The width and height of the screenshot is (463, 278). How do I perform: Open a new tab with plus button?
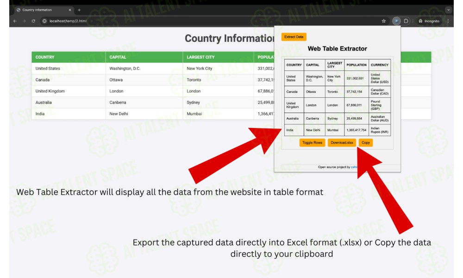pyautogui.click(x=79, y=10)
